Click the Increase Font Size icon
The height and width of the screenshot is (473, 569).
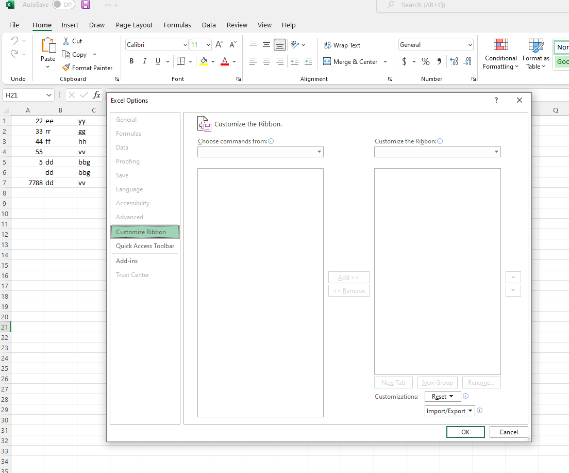click(x=219, y=45)
